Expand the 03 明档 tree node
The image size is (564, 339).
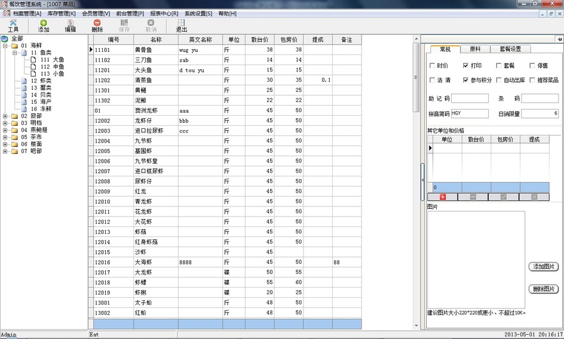click(x=5, y=123)
